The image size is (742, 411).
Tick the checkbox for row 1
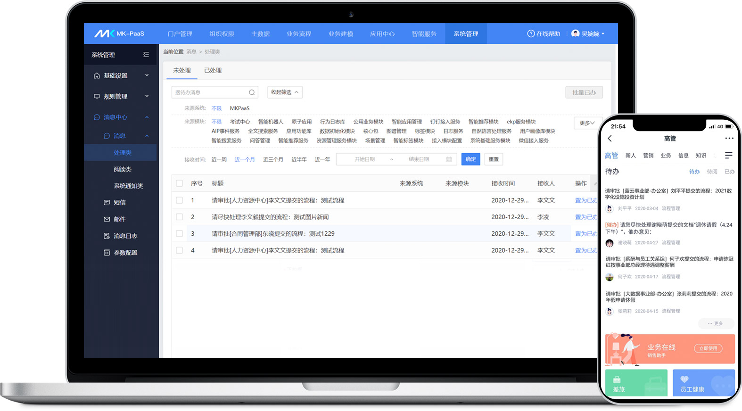(179, 200)
